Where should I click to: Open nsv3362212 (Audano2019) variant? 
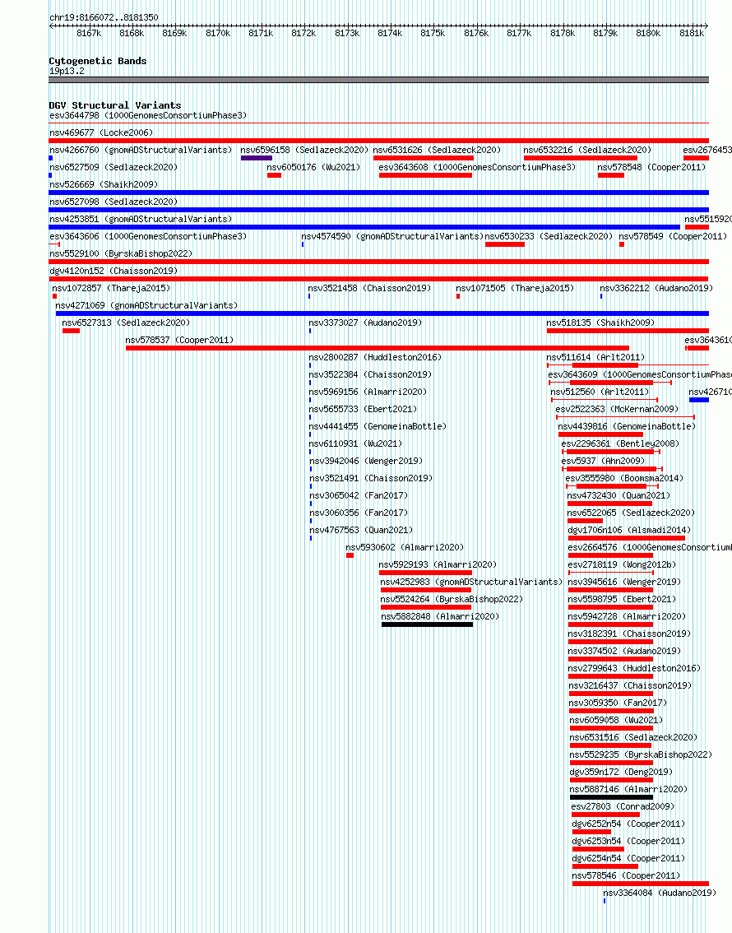pyautogui.click(x=656, y=288)
